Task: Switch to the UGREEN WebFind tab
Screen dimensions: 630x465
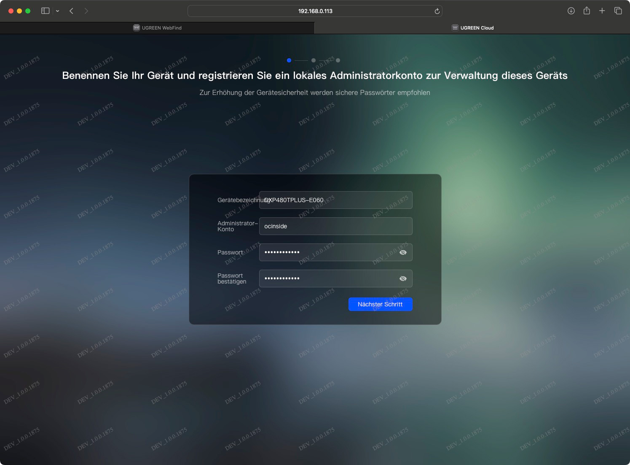Action: point(157,28)
